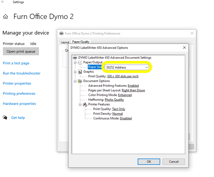
Task: Close the DYMO Advanced Options dialog
Action: pyautogui.click(x=184, y=48)
